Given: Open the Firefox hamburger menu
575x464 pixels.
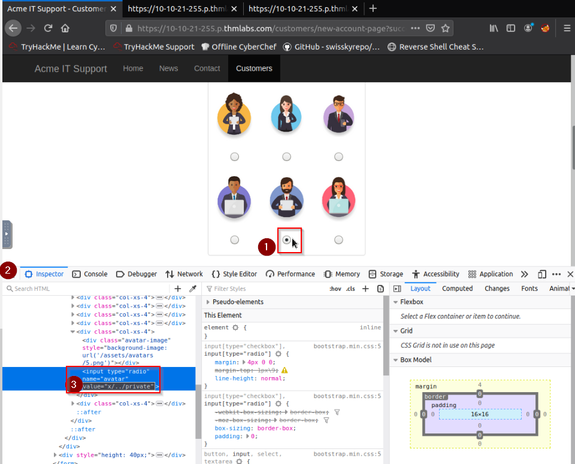Looking at the screenshot, I should click(567, 28).
